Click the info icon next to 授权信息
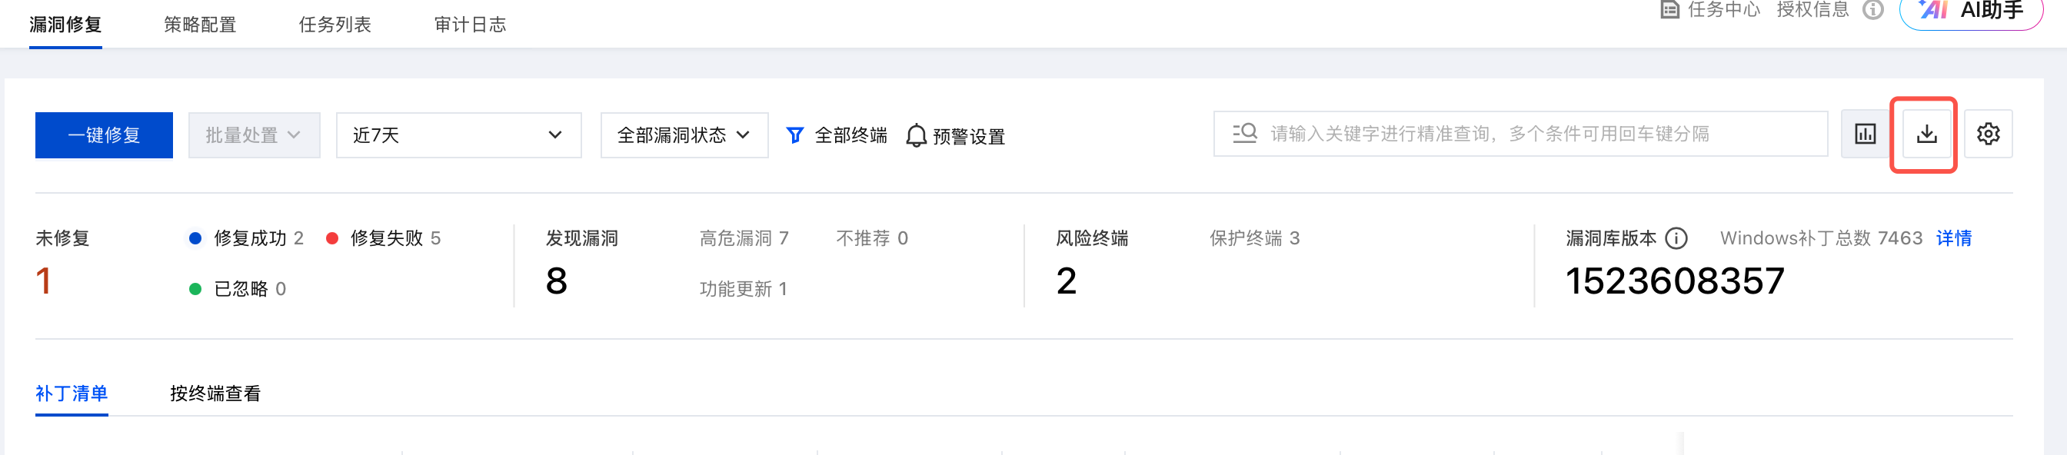Viewport: 2067px width, 455px height. pos(1872,10)
